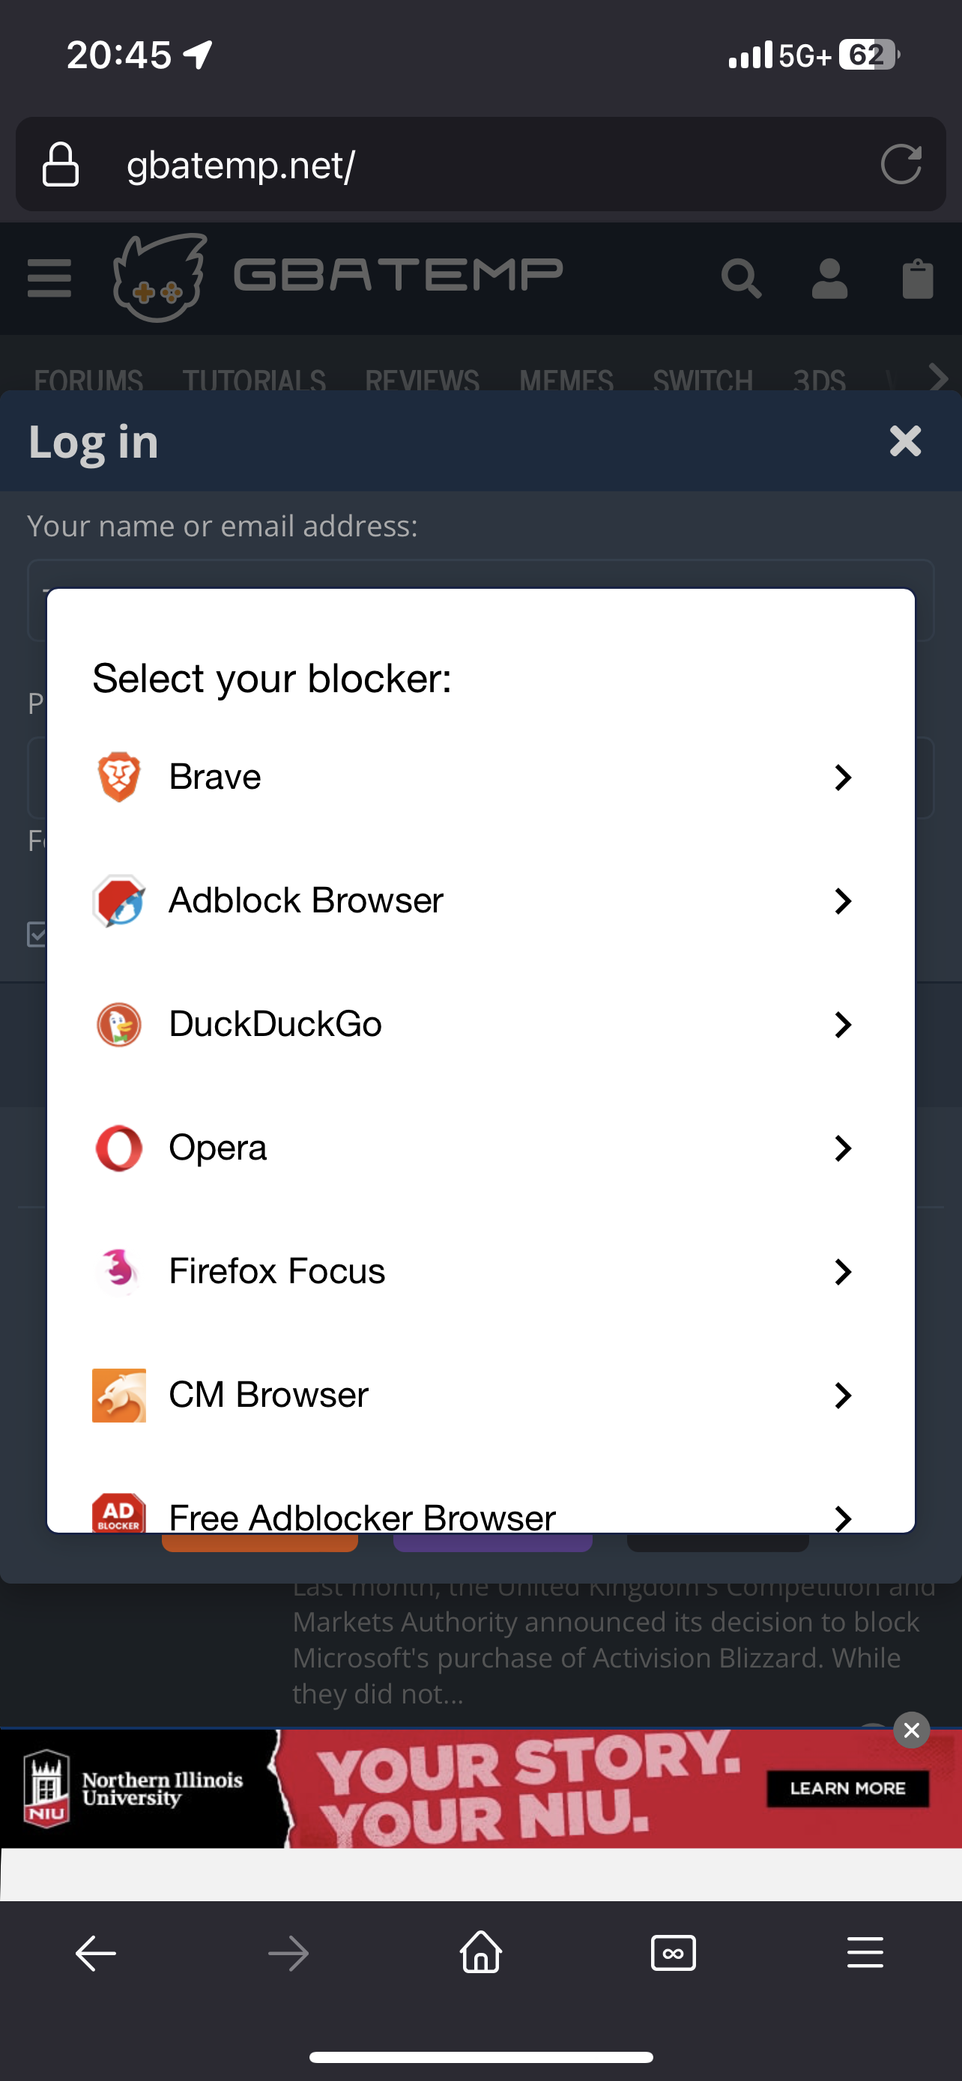Dismiss the Northern Illinois University ad

coord(911,1730)
